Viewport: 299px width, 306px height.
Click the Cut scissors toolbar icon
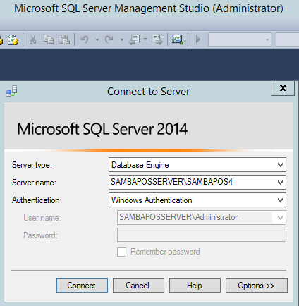click(x=32, y=39)
